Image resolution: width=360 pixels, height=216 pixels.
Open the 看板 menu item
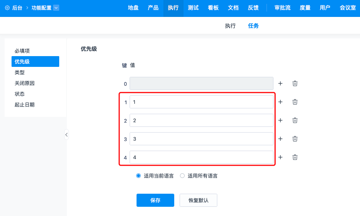(x=213, y=8)
